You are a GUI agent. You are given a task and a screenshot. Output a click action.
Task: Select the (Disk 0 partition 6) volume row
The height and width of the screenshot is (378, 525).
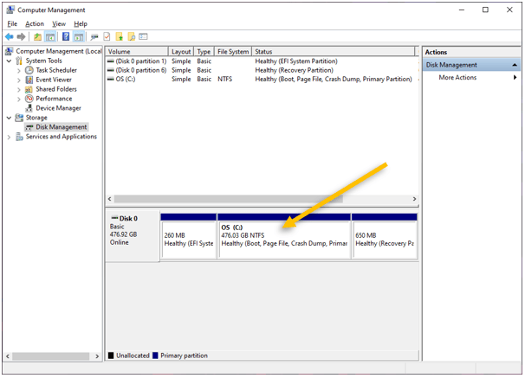[261, 70]
